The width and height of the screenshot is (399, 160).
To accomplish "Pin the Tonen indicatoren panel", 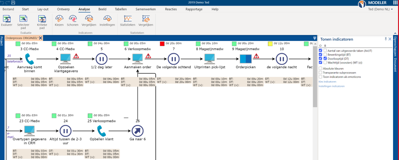I will click(x=386, y=39).
